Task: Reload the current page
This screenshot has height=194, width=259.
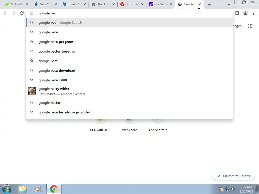Action: point(22,13)
